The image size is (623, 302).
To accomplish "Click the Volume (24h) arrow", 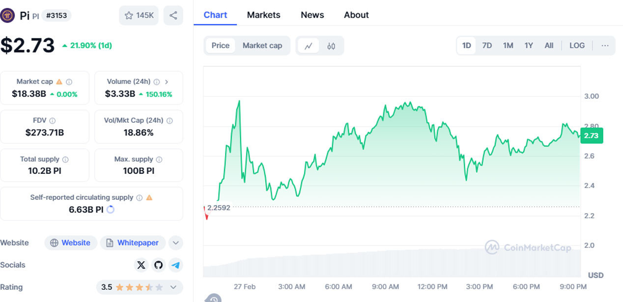I will pyautogui.click(x=167, y=82).
